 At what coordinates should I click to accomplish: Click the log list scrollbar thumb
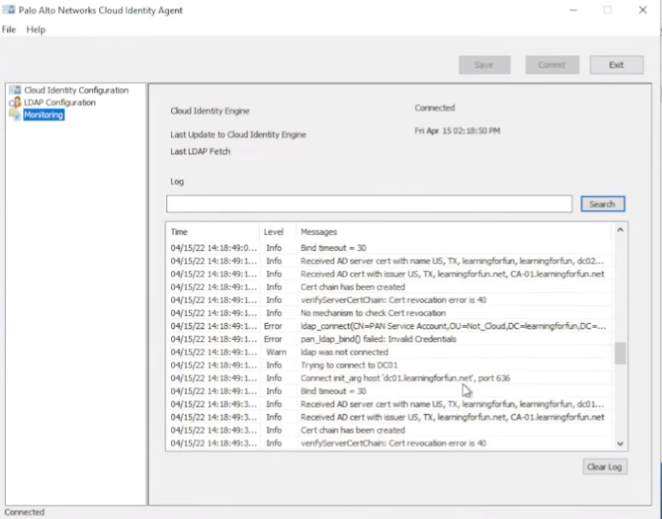(620, 353)
